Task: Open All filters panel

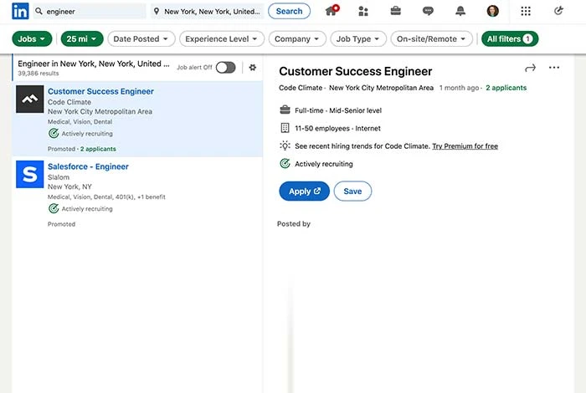Action: click(510, 38)
